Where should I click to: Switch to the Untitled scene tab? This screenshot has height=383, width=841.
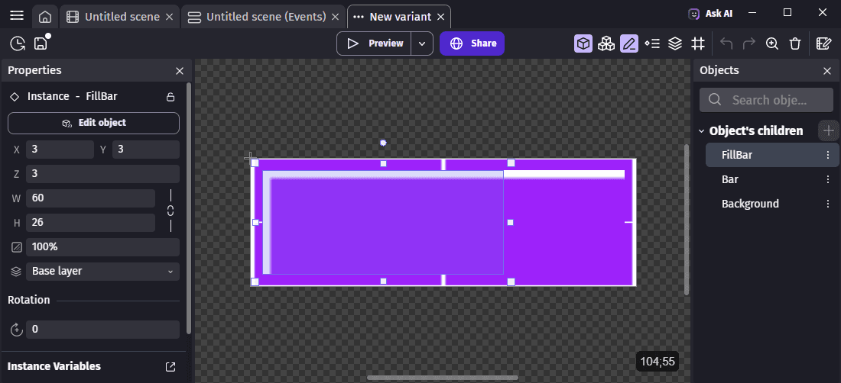pos(121,17)
